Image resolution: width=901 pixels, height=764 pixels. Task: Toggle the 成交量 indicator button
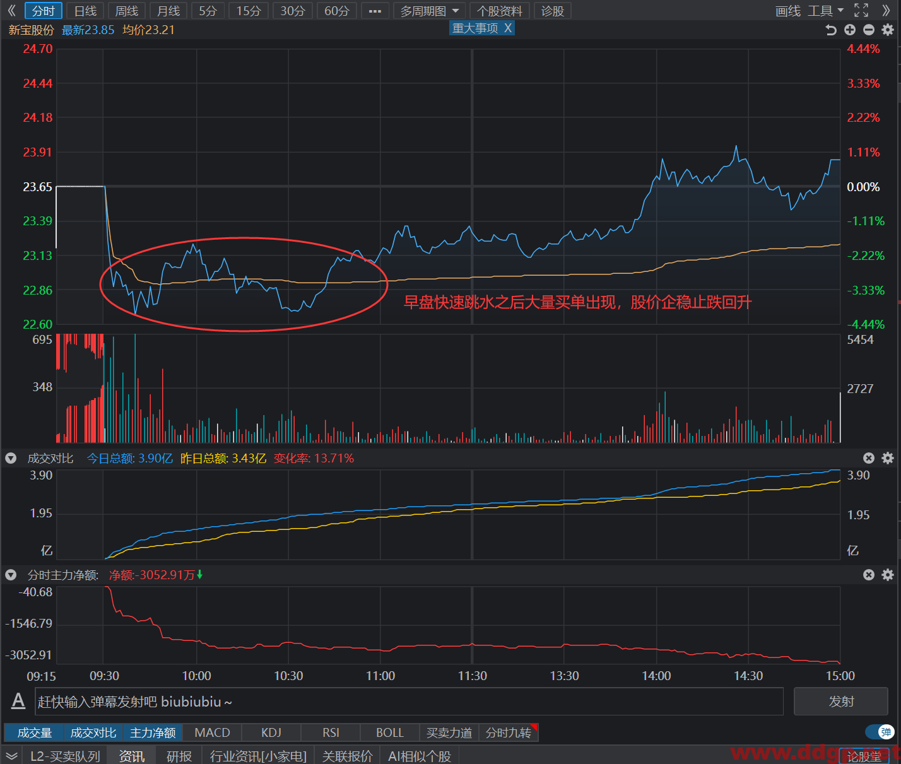34,732
